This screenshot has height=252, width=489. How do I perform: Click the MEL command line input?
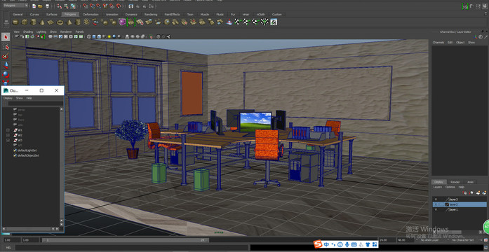coord(131,248)
